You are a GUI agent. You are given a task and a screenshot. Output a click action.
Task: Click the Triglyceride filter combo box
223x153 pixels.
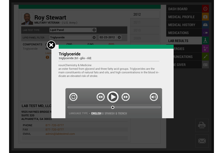tap(73, 38)
